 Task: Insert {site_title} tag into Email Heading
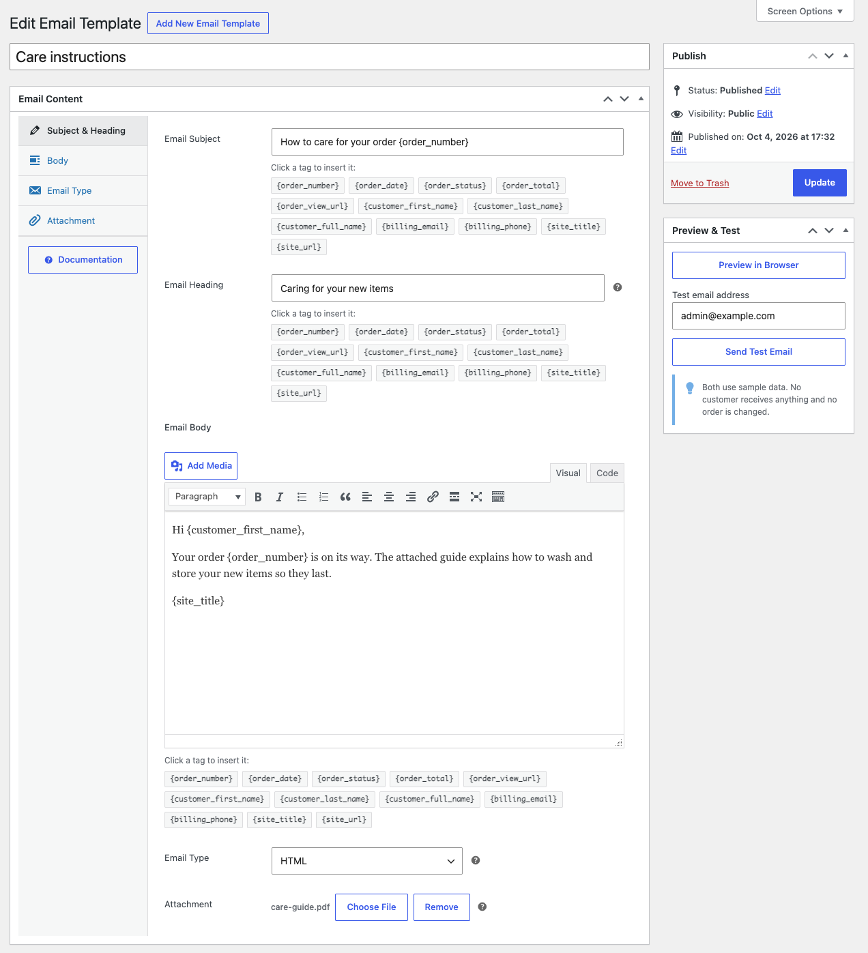(573, 372)
